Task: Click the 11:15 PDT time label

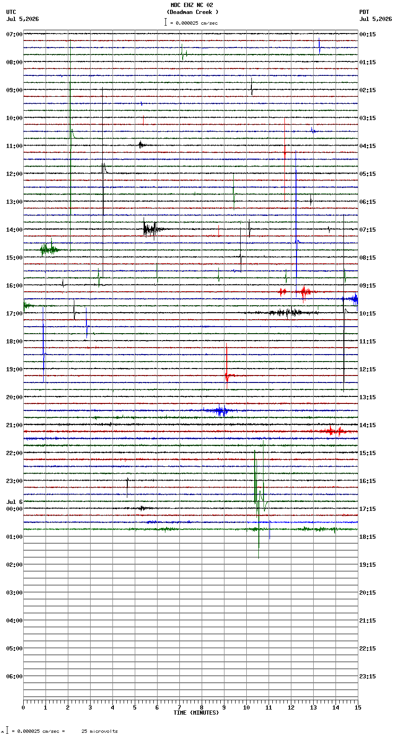Action: 368,342
